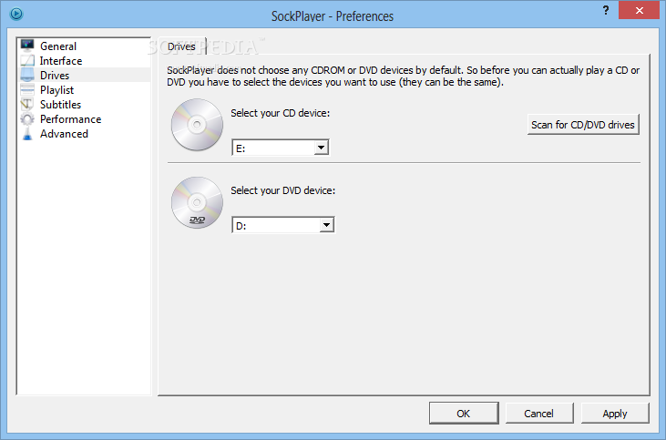666x440 pixels.
Task: Open the Playlist preferences category
Action: point(56,90)
